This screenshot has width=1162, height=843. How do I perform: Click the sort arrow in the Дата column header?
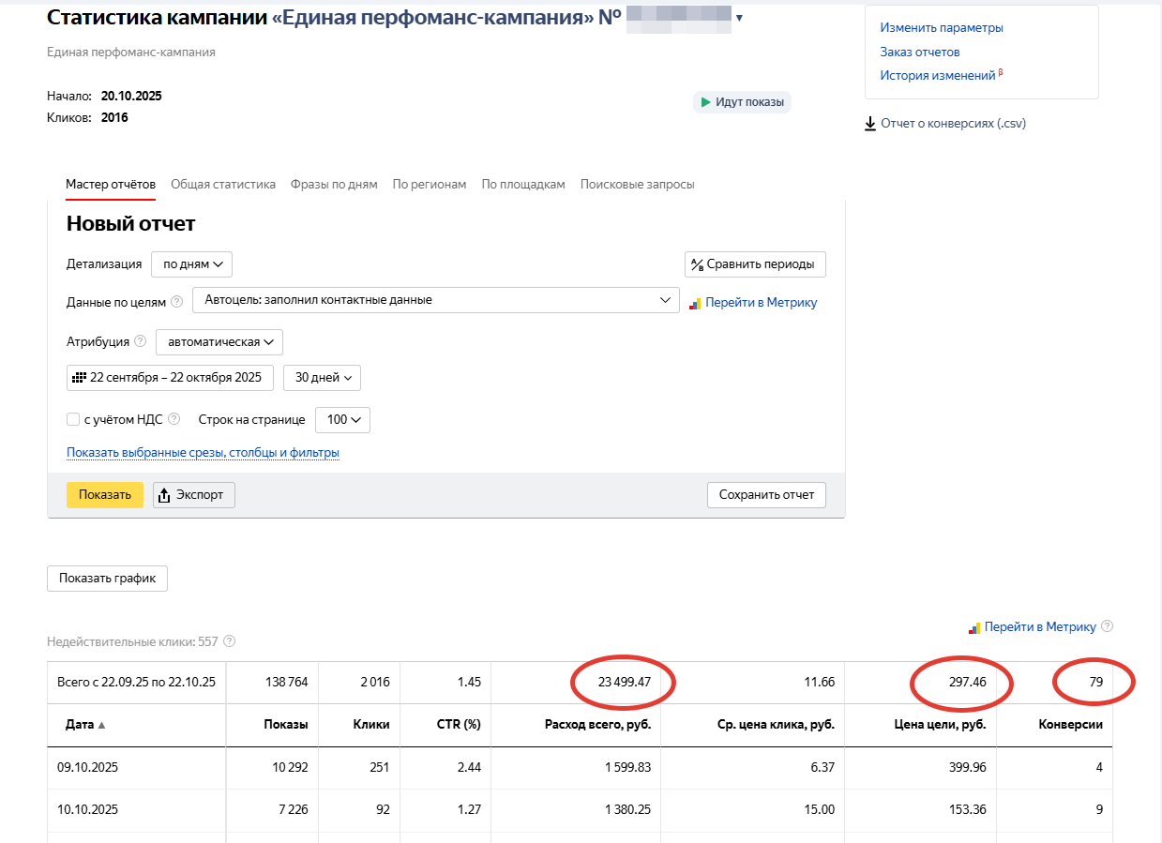coord(101,725)
